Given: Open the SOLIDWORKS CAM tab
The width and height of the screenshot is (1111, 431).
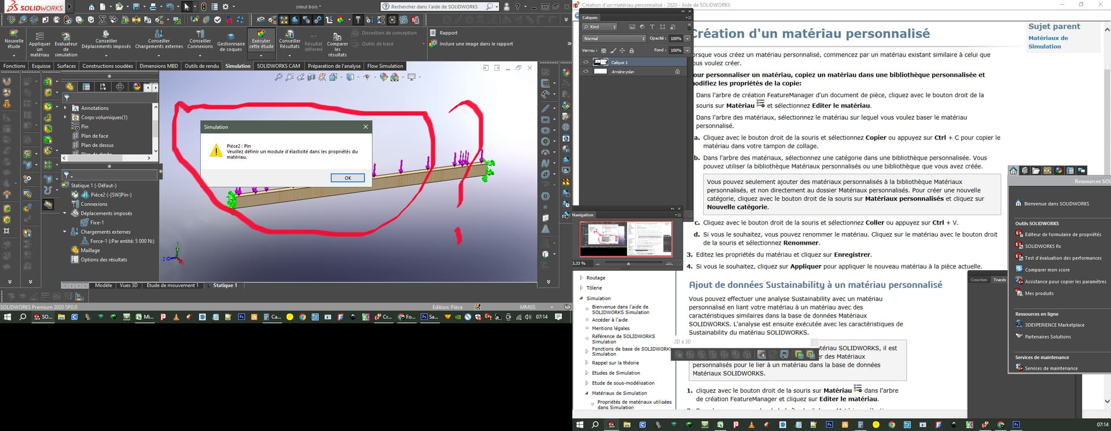Looking at the screenshot, I should 278,66.
